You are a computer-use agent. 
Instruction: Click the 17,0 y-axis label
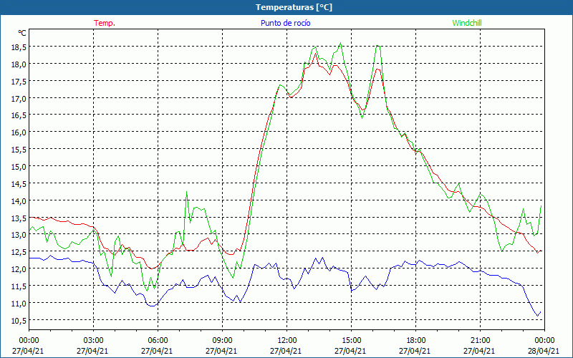click(x=19, y=98)
